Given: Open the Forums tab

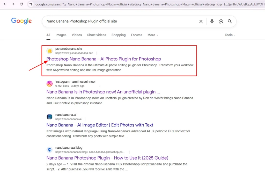Looking at the screenshot, I should tap(137, 35).
